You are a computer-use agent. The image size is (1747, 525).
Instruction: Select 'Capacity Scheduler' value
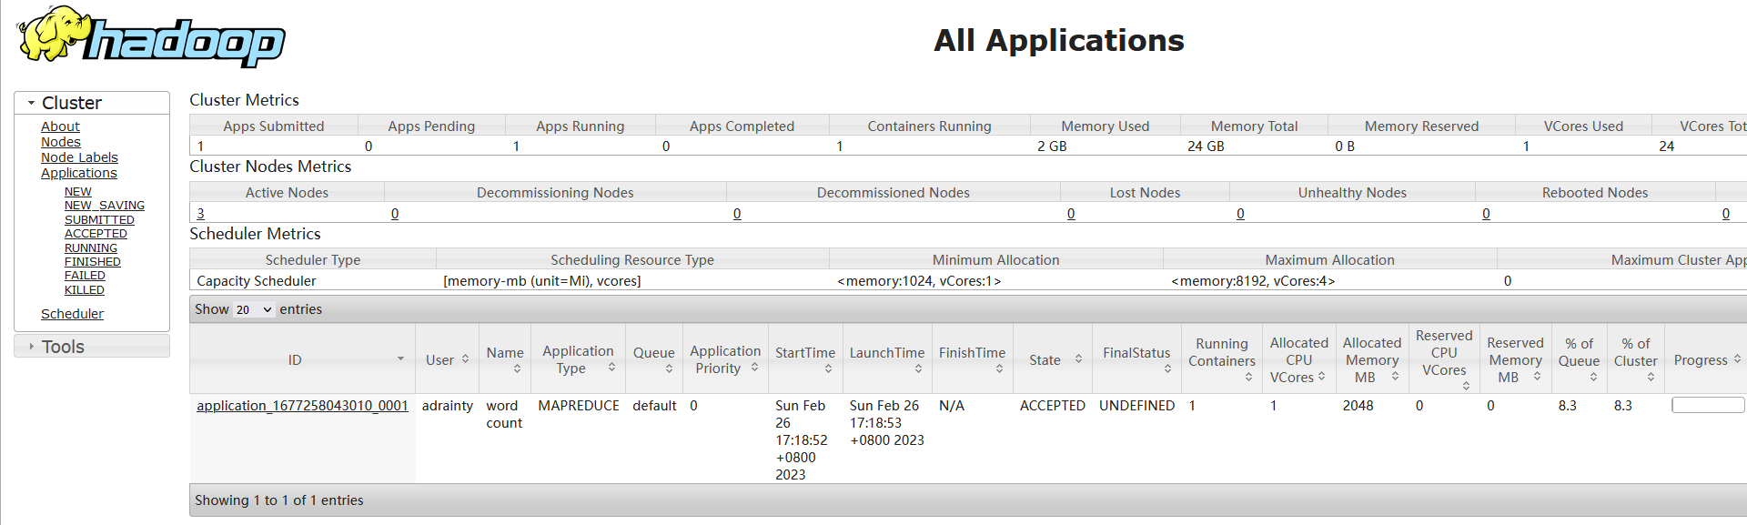[257, 281]
